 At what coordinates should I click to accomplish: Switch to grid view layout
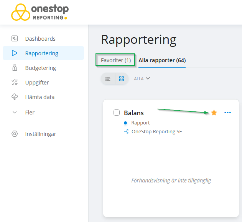(x=122, y=79)
